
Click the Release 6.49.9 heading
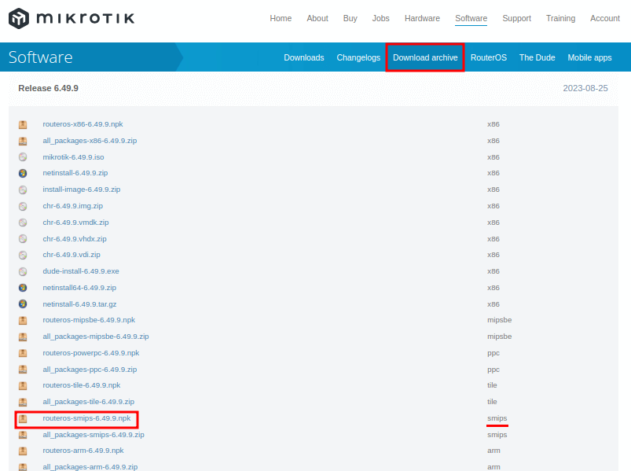click(48, 88)
